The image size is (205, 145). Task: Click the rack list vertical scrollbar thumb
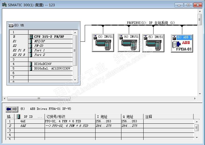75,51
